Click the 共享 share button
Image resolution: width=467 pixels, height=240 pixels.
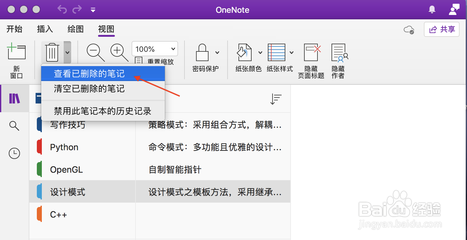point(442,29)
